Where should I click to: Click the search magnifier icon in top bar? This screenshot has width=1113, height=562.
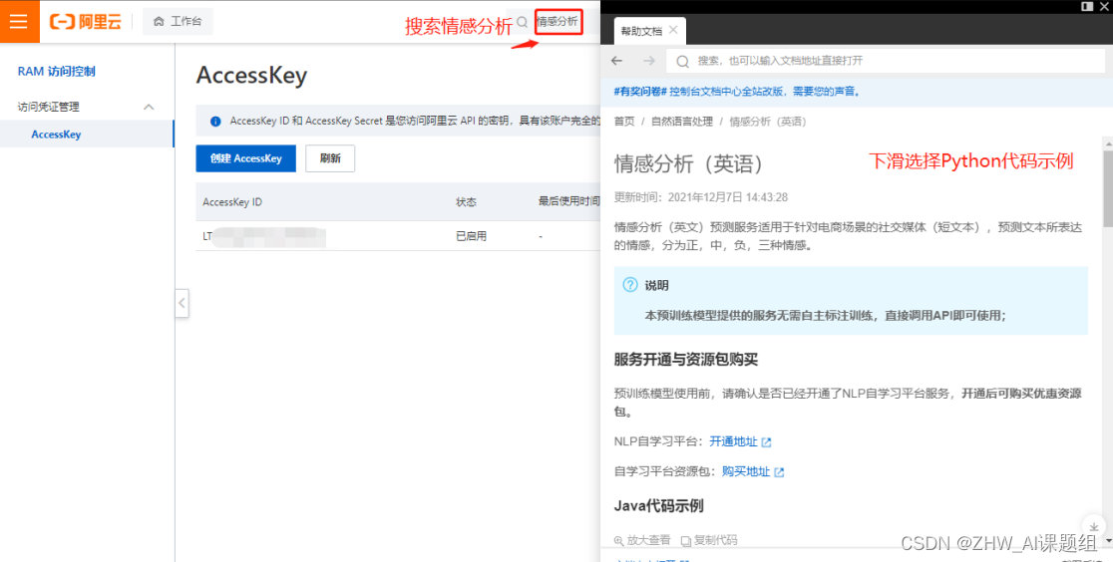click(x=522, y=22)
